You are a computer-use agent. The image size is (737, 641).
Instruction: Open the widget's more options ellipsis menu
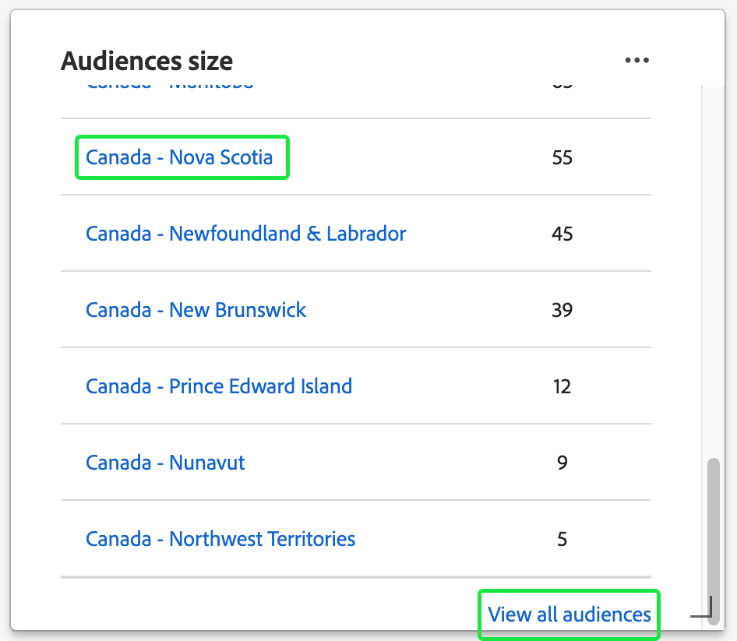(636, 60)
